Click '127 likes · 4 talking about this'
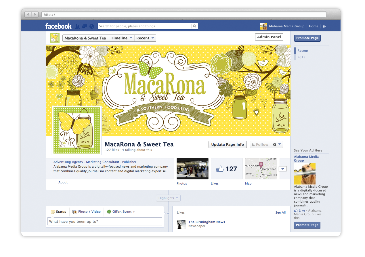The height and width of the screenshot is (257, 365). (128, 150)
